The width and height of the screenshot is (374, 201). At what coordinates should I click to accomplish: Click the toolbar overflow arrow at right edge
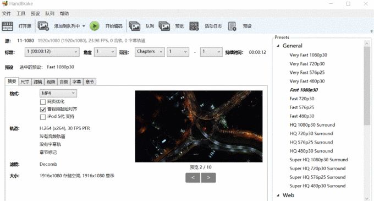pyautogui.click(x=371, y=31)
